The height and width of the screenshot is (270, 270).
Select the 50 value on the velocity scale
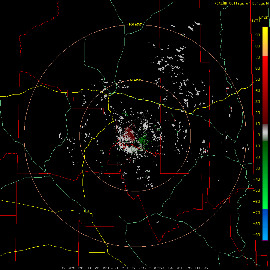258,79
